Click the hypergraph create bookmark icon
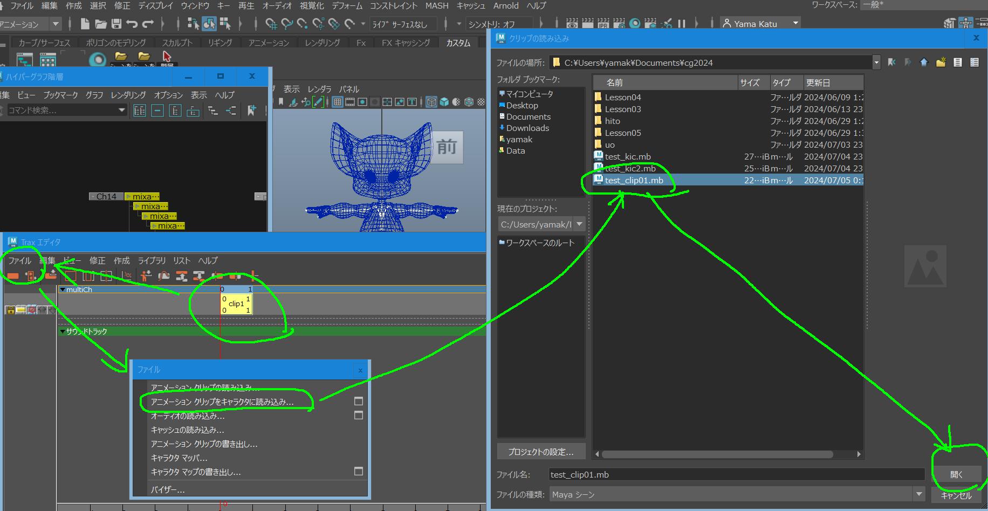Image resolution: width=988 pixels, height=511 pixels. (x=252, y=111)
